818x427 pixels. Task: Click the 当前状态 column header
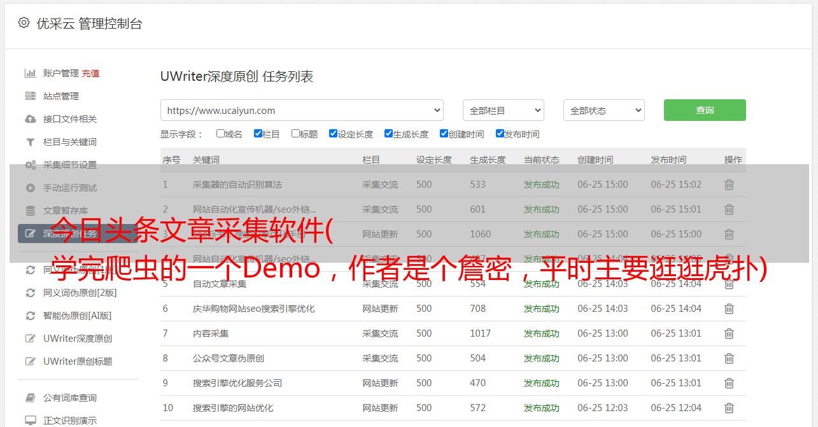[542, 160]
